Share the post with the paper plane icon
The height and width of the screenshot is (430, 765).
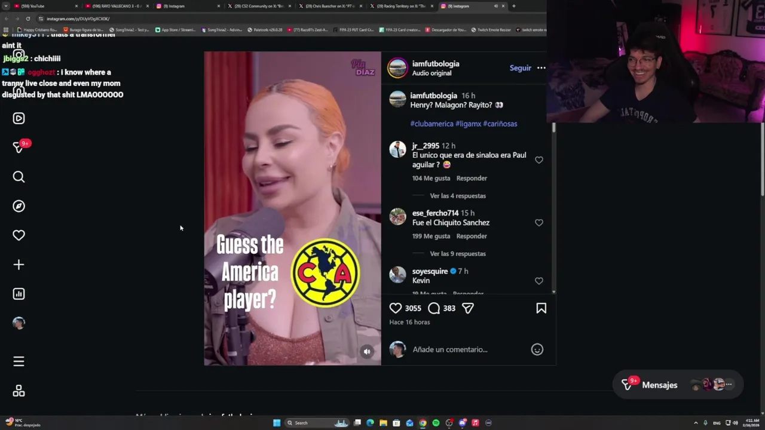coord(468,308)
